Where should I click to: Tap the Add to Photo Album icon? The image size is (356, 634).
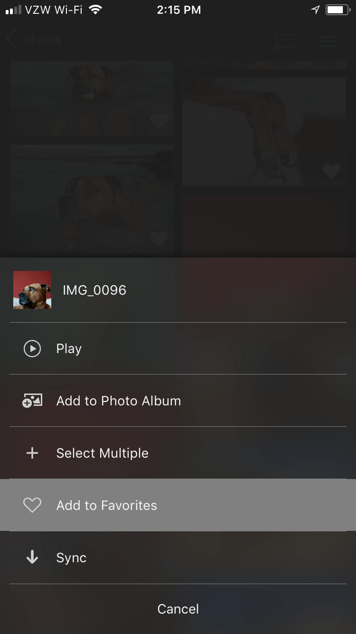pos(32,401)
